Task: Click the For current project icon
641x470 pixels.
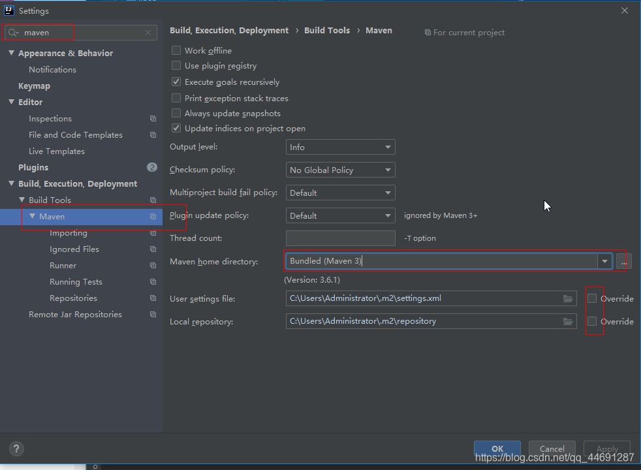Action: click(428, 33)
